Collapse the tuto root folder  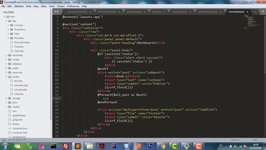pos(5,17)
